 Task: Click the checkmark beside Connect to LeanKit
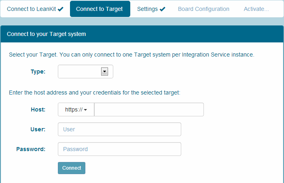click(61, 9)
